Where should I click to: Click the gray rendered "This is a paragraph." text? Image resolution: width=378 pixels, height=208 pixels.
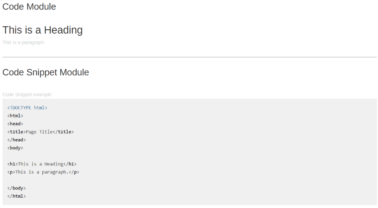(x=24, y=43)
